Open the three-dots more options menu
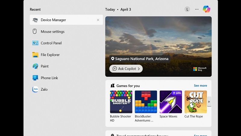The image size is (241, 136). click(x=197, y=9)
